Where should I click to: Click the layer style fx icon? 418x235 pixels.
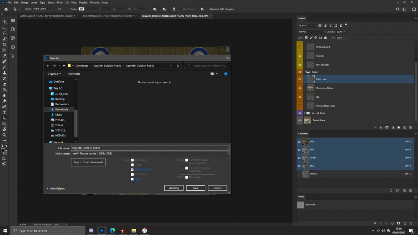click(x=381, y=127)
